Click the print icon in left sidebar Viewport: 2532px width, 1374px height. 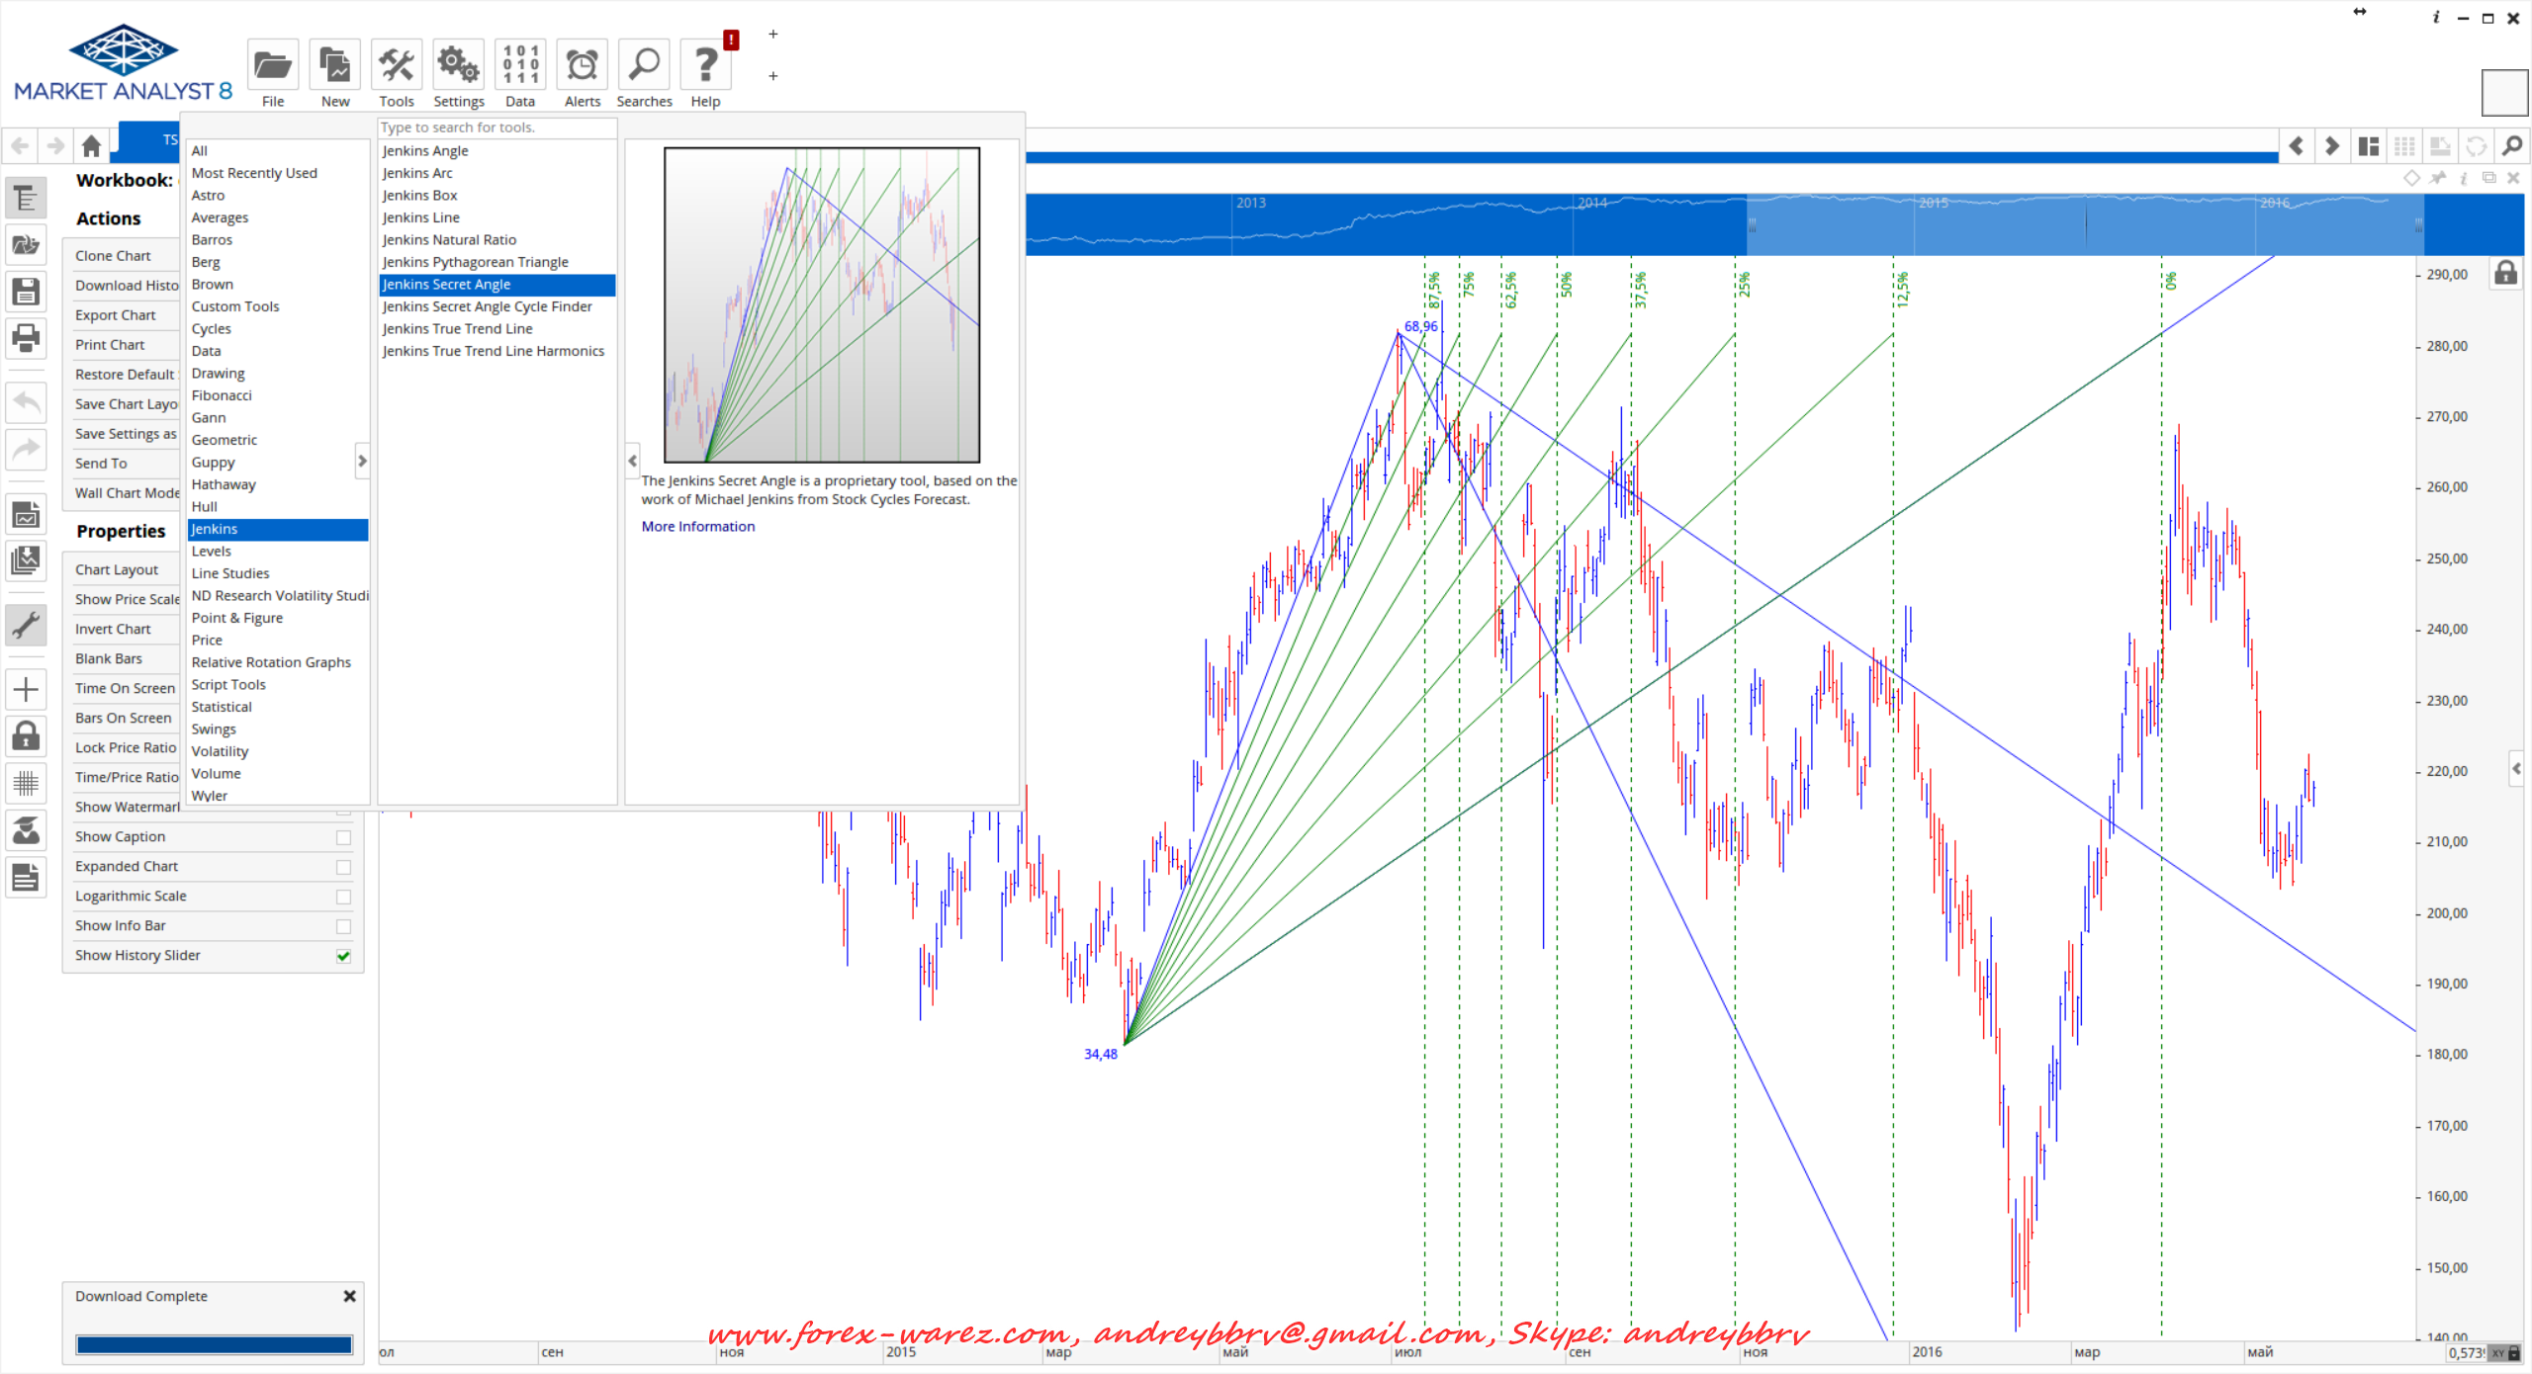tap(26, 338)
